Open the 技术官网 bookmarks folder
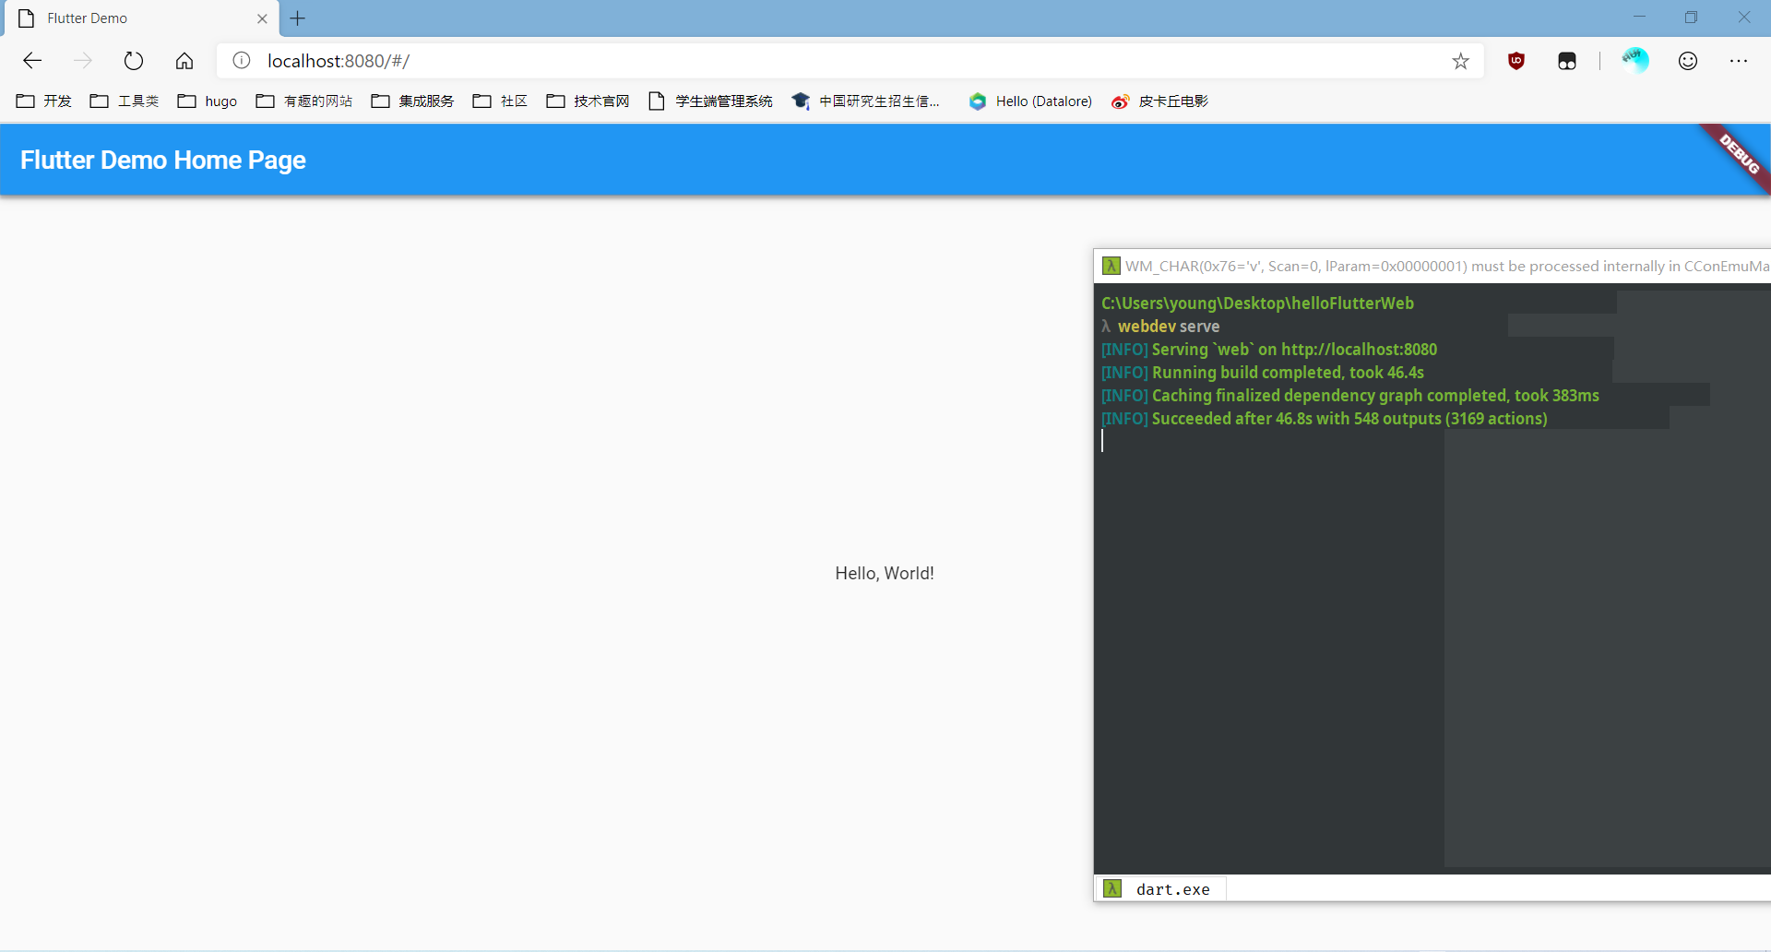This screenshot has width=1771, height=952. coord(588,101)
